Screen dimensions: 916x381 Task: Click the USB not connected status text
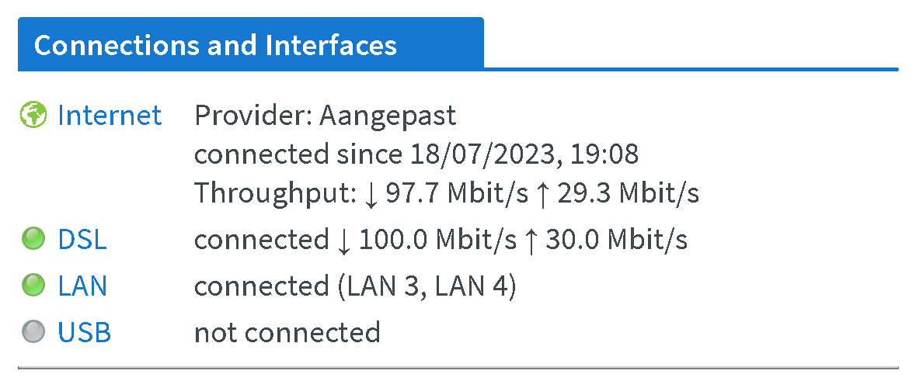point(287,333)
